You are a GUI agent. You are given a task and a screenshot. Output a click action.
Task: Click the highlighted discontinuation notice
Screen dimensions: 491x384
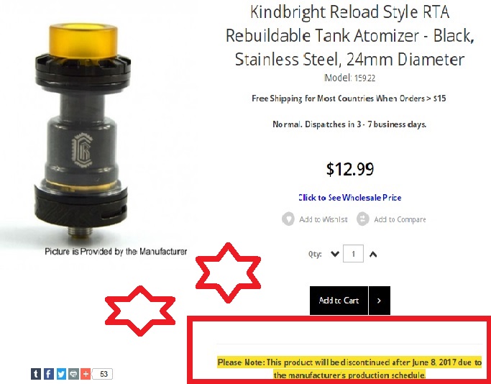click(x=349, y=368)
